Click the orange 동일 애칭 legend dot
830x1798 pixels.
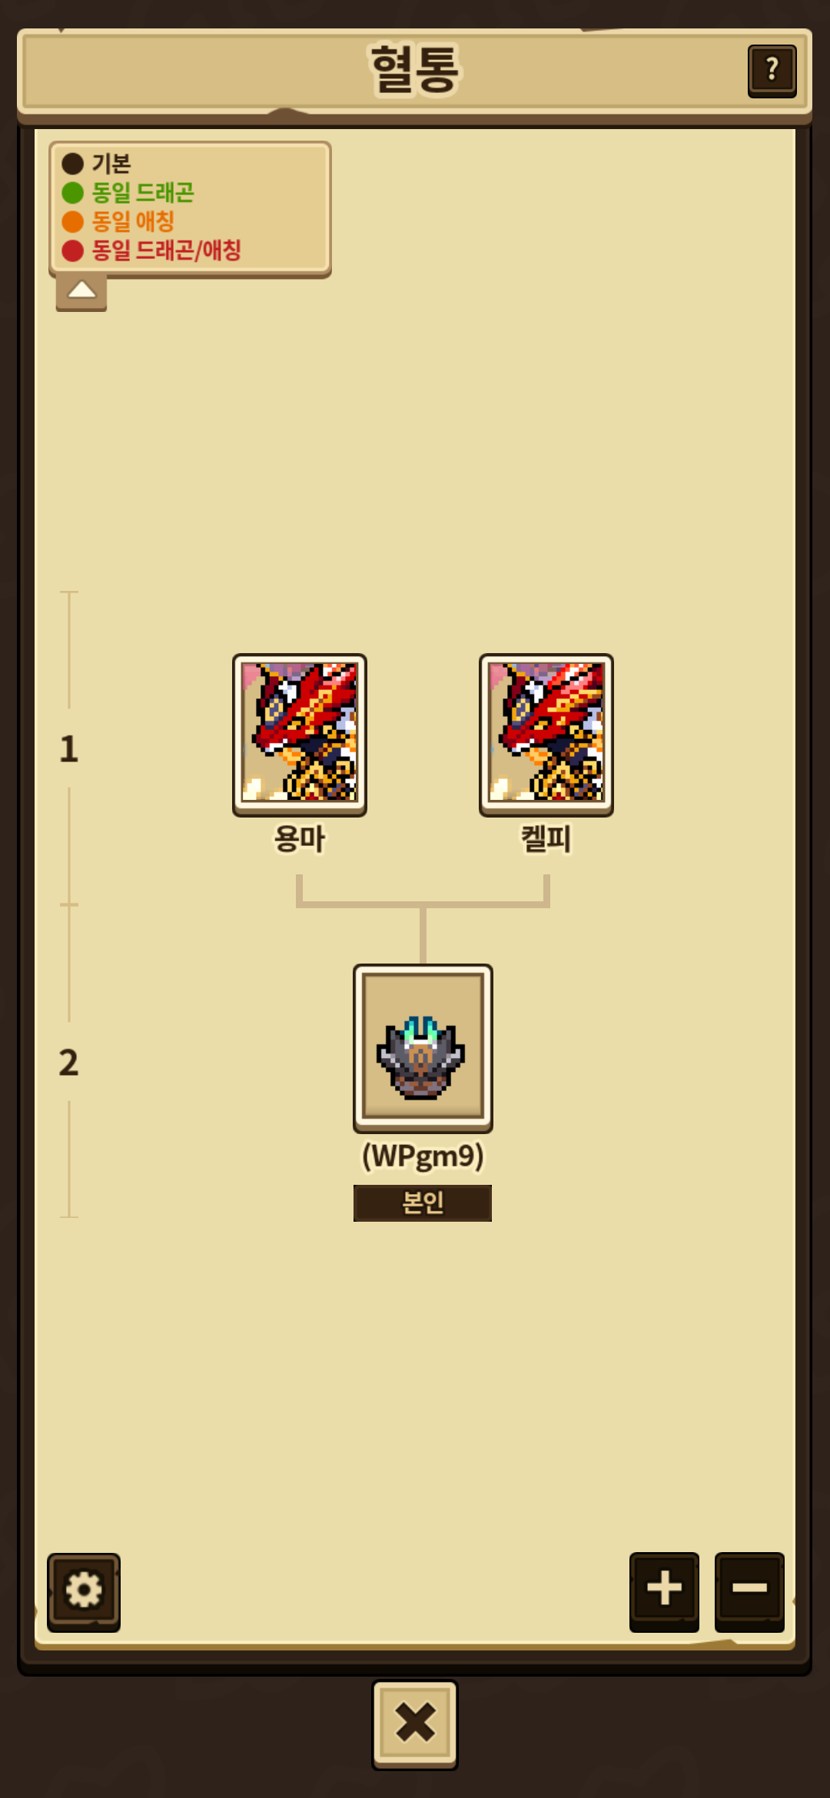tap(72, 222)
